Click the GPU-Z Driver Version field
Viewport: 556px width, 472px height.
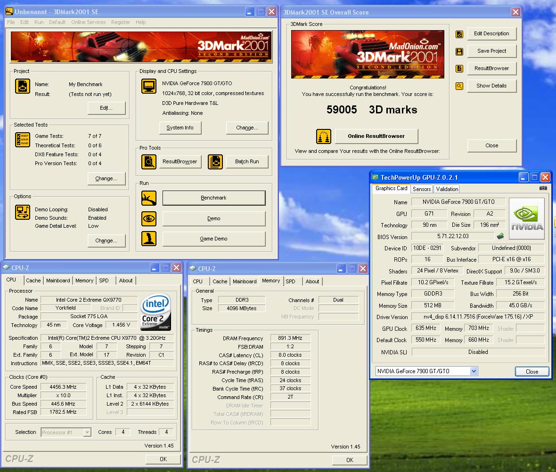coord(478,317)
